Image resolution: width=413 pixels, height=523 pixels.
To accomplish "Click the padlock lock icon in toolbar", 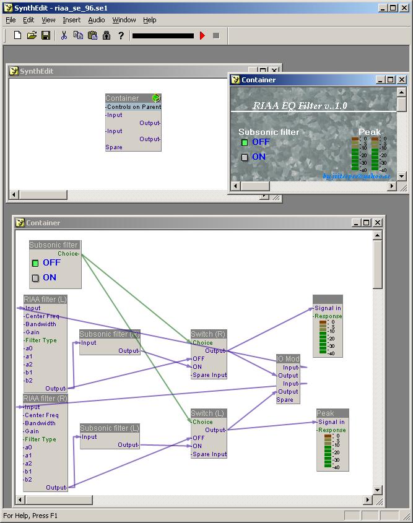I will 107,35.
